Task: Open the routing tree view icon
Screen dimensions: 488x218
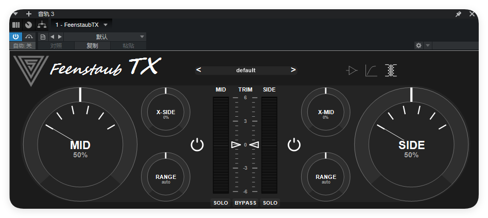Action: click(42, 25)
